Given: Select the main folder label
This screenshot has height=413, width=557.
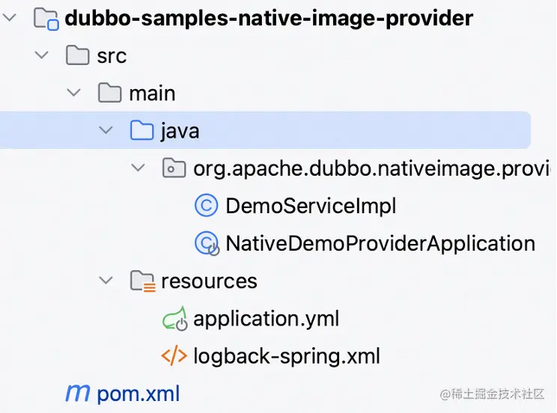Looking at the screenshot, I should [153, 94].
